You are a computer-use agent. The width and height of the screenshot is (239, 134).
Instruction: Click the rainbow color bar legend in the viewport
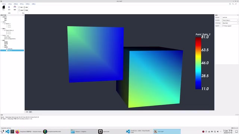click(x=198, y=63)
